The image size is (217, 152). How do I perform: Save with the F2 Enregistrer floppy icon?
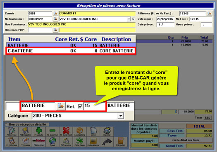click(x=25, y=131)
